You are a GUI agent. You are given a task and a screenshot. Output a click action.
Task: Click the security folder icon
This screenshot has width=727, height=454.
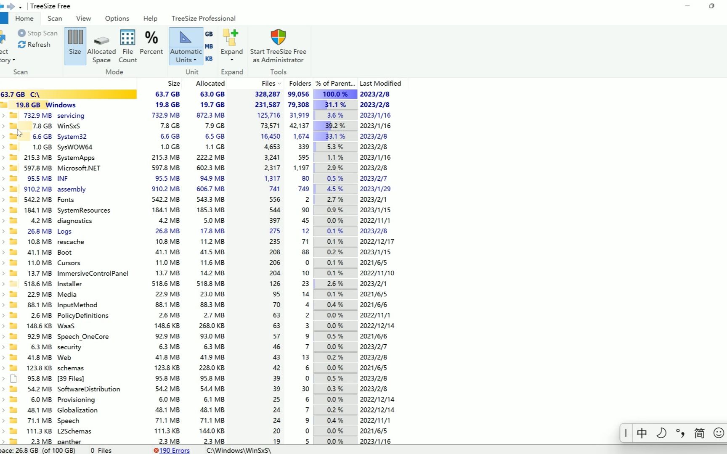pyautogui.click(x=13, y=347)
